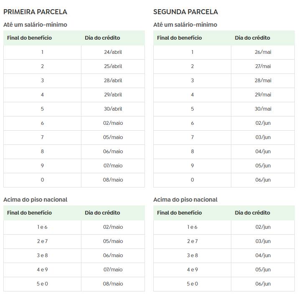The image size is (299, 296).
Task: Click "Dia do crédito" header in top-left table
Action: pyautogui.click(x=102, y=38)
